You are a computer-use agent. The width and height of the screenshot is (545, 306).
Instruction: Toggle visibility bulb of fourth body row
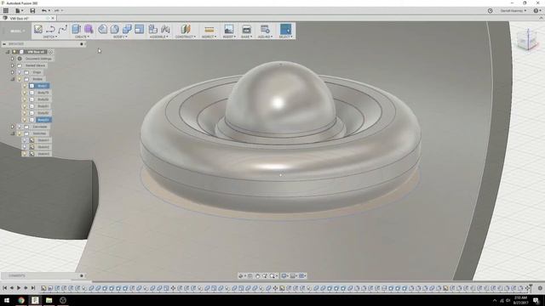[x=25, y=106]
